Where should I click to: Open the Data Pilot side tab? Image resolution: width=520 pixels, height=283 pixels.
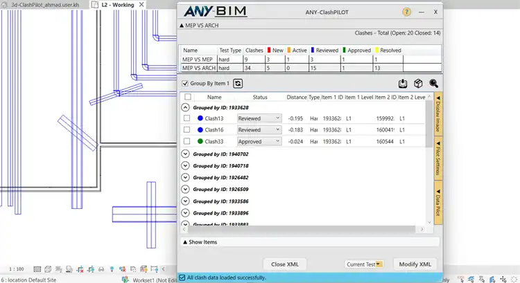click(x=438, y=203)
